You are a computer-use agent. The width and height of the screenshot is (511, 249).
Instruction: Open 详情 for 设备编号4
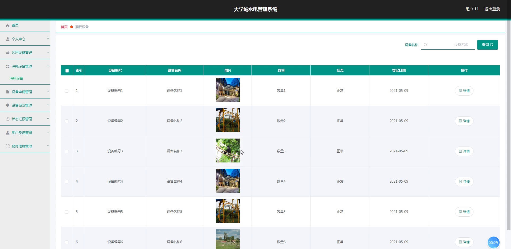[x=464, y=182]
